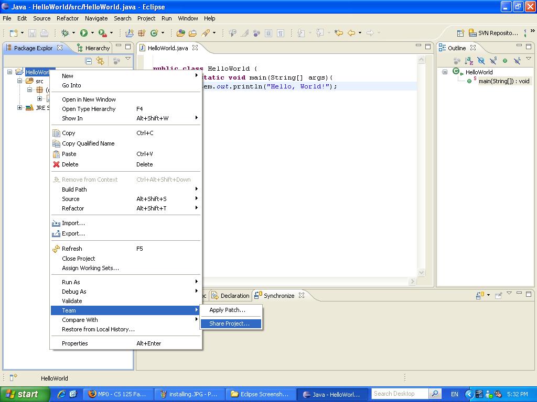Collapse the HelloWorld project tree node
Screen dimensions: 537x402
[x=10, y=72]
